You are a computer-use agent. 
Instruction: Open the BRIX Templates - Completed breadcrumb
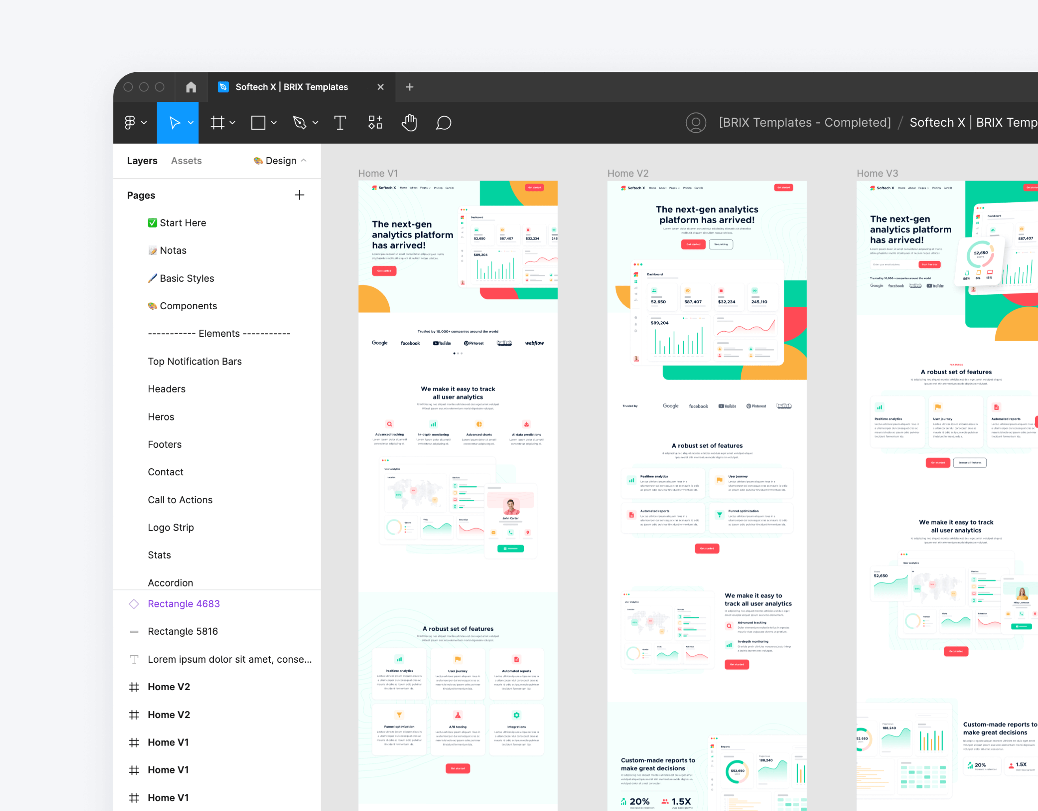(805, 122)
